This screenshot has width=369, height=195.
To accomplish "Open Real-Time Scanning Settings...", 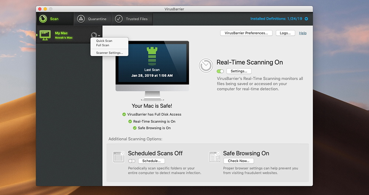I will (239, 71).
